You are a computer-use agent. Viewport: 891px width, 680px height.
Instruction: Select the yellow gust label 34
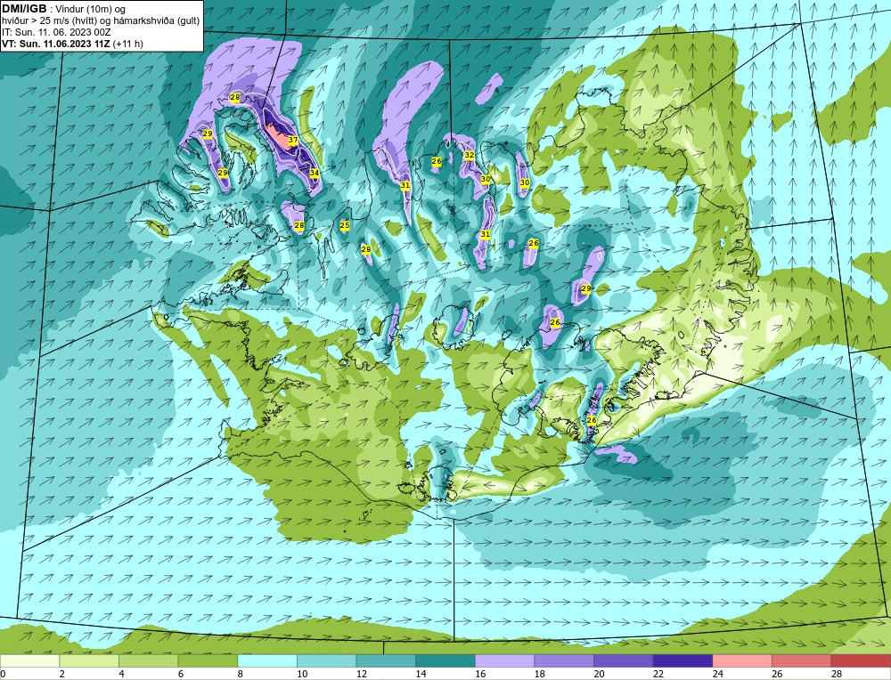(x=315, y=173)
